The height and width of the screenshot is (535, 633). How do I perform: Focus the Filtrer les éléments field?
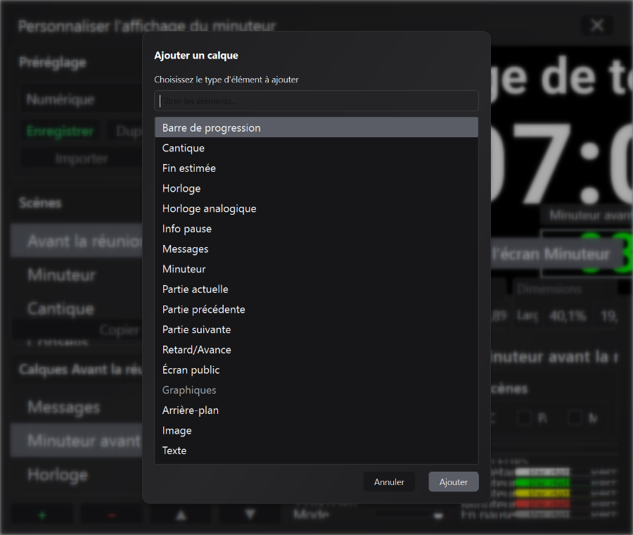tap(316, 101)
